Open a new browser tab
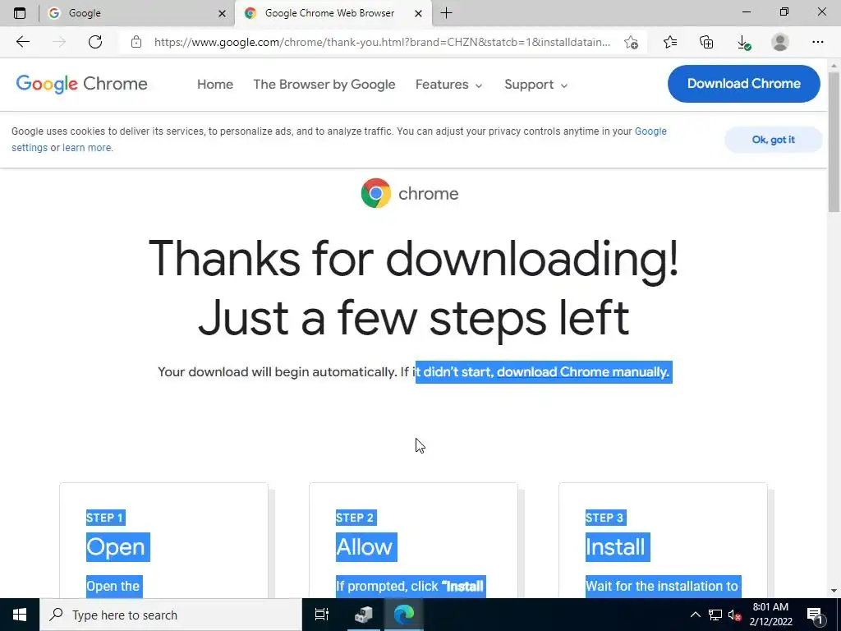Viewport: 841px width, 631px height. [446, 13]
